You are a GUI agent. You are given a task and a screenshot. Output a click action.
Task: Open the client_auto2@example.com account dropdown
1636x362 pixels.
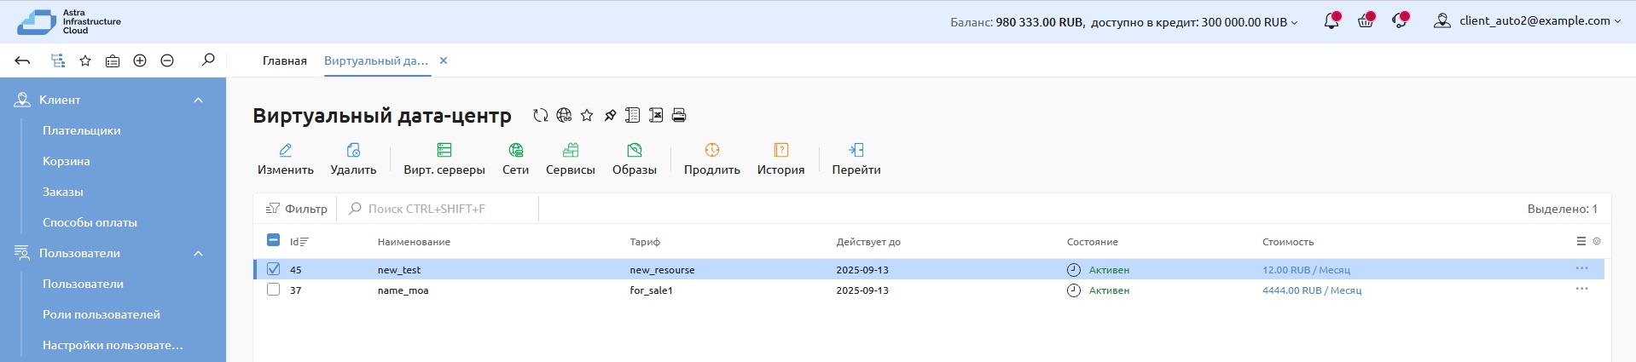tap(1530, 21)
